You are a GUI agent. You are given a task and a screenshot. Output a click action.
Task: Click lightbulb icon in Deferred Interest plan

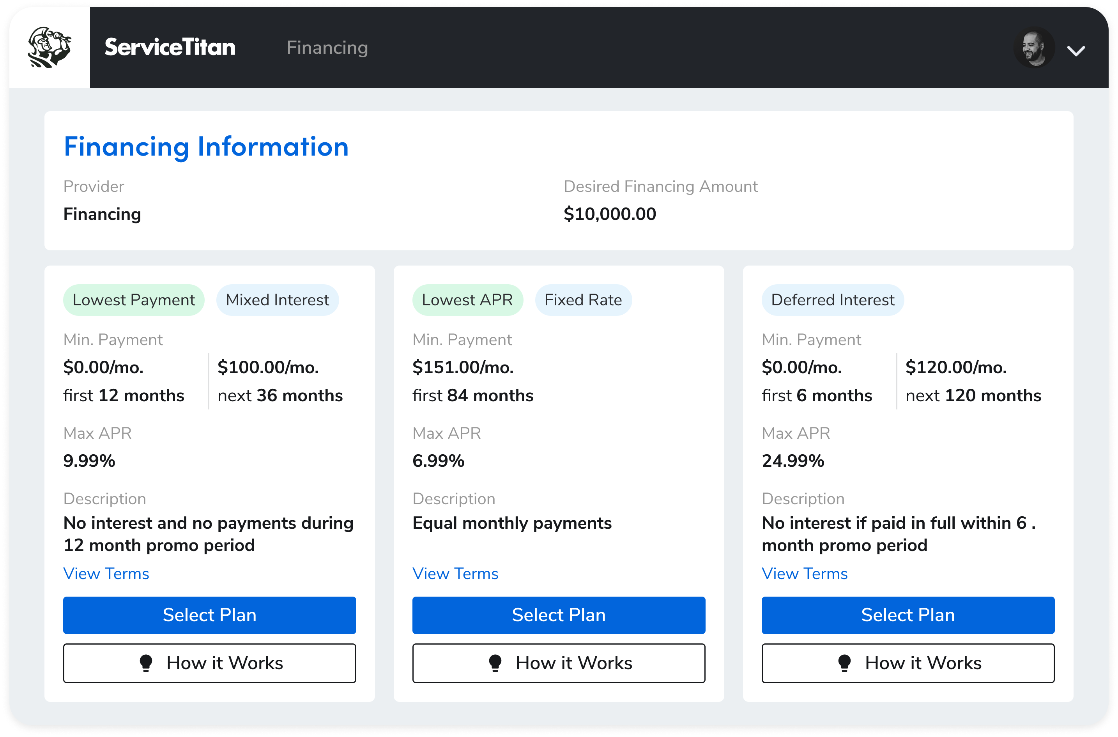click(844, 663)
